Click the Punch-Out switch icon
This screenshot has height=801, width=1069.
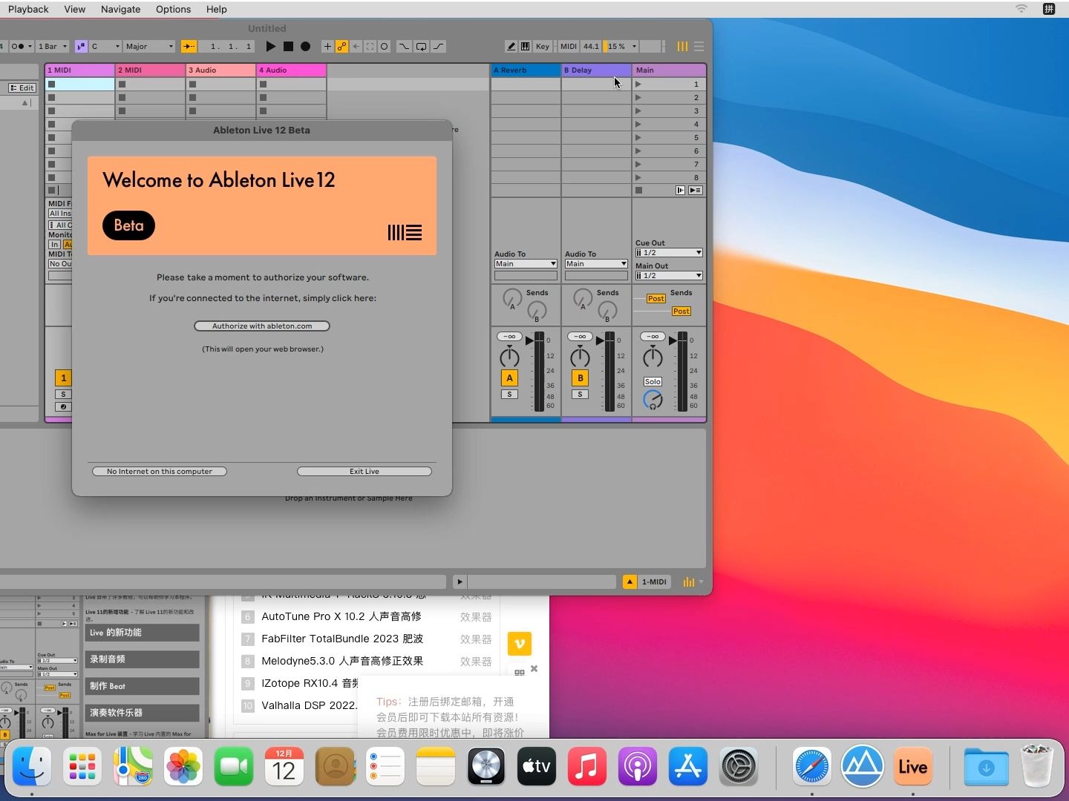pyautogui.click(x=439, y=46)
